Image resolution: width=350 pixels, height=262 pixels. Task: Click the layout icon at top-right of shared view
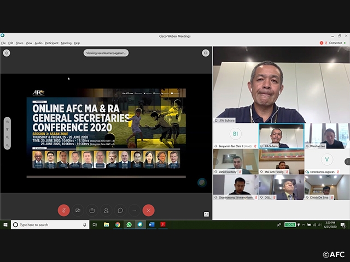point(206,53)
